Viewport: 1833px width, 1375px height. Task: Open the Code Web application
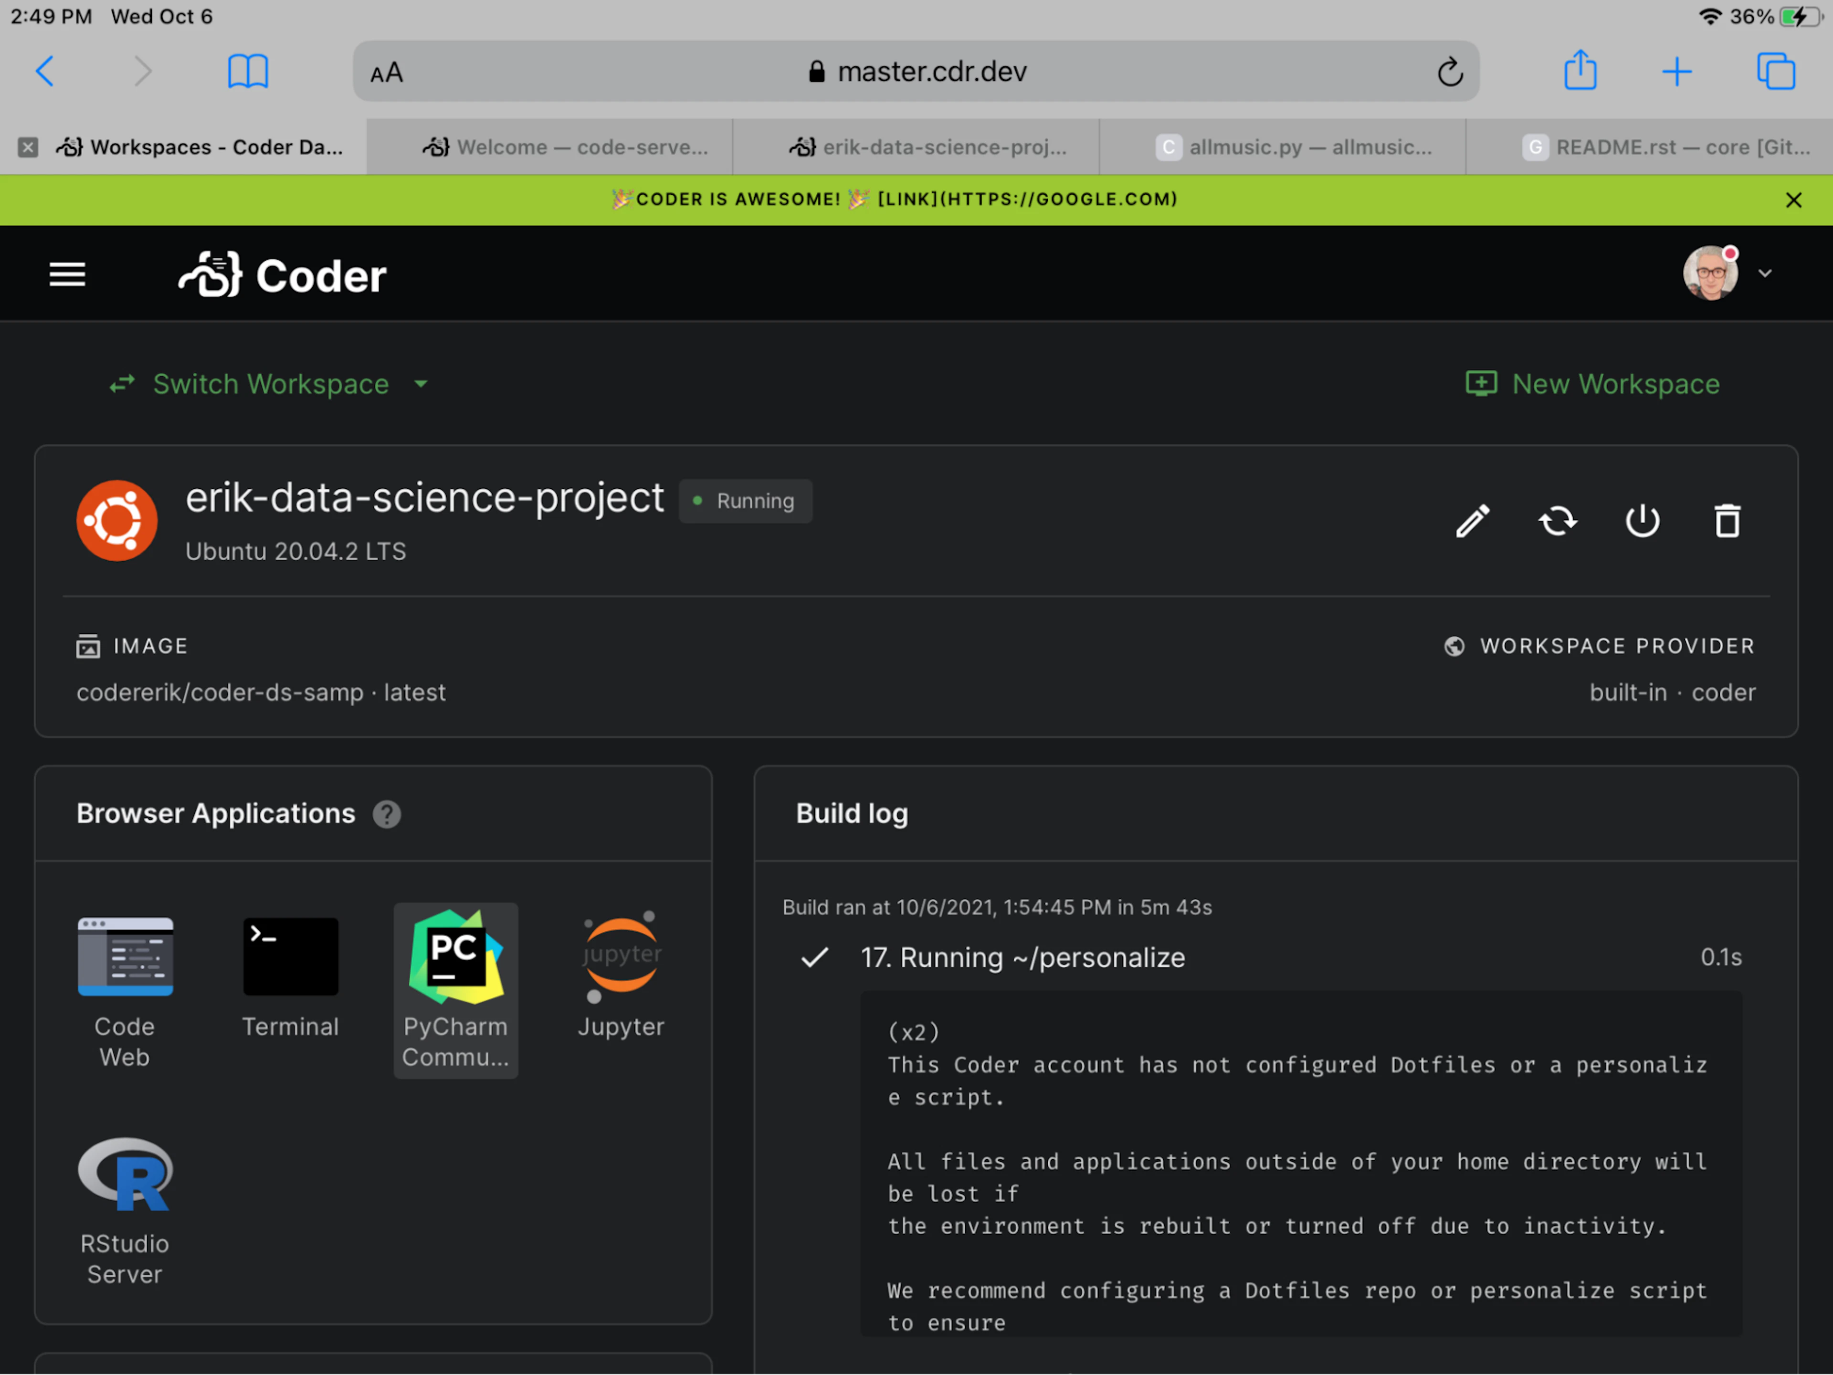[125, 991]
